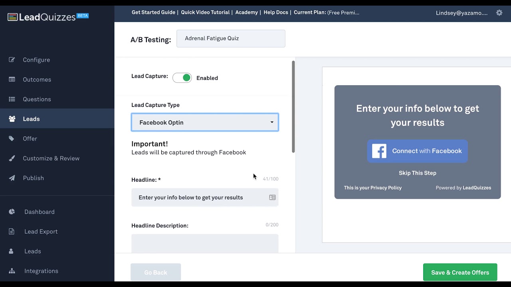Click inside the Headline input field
Viewport: 511px width, 287px height.
205,197
